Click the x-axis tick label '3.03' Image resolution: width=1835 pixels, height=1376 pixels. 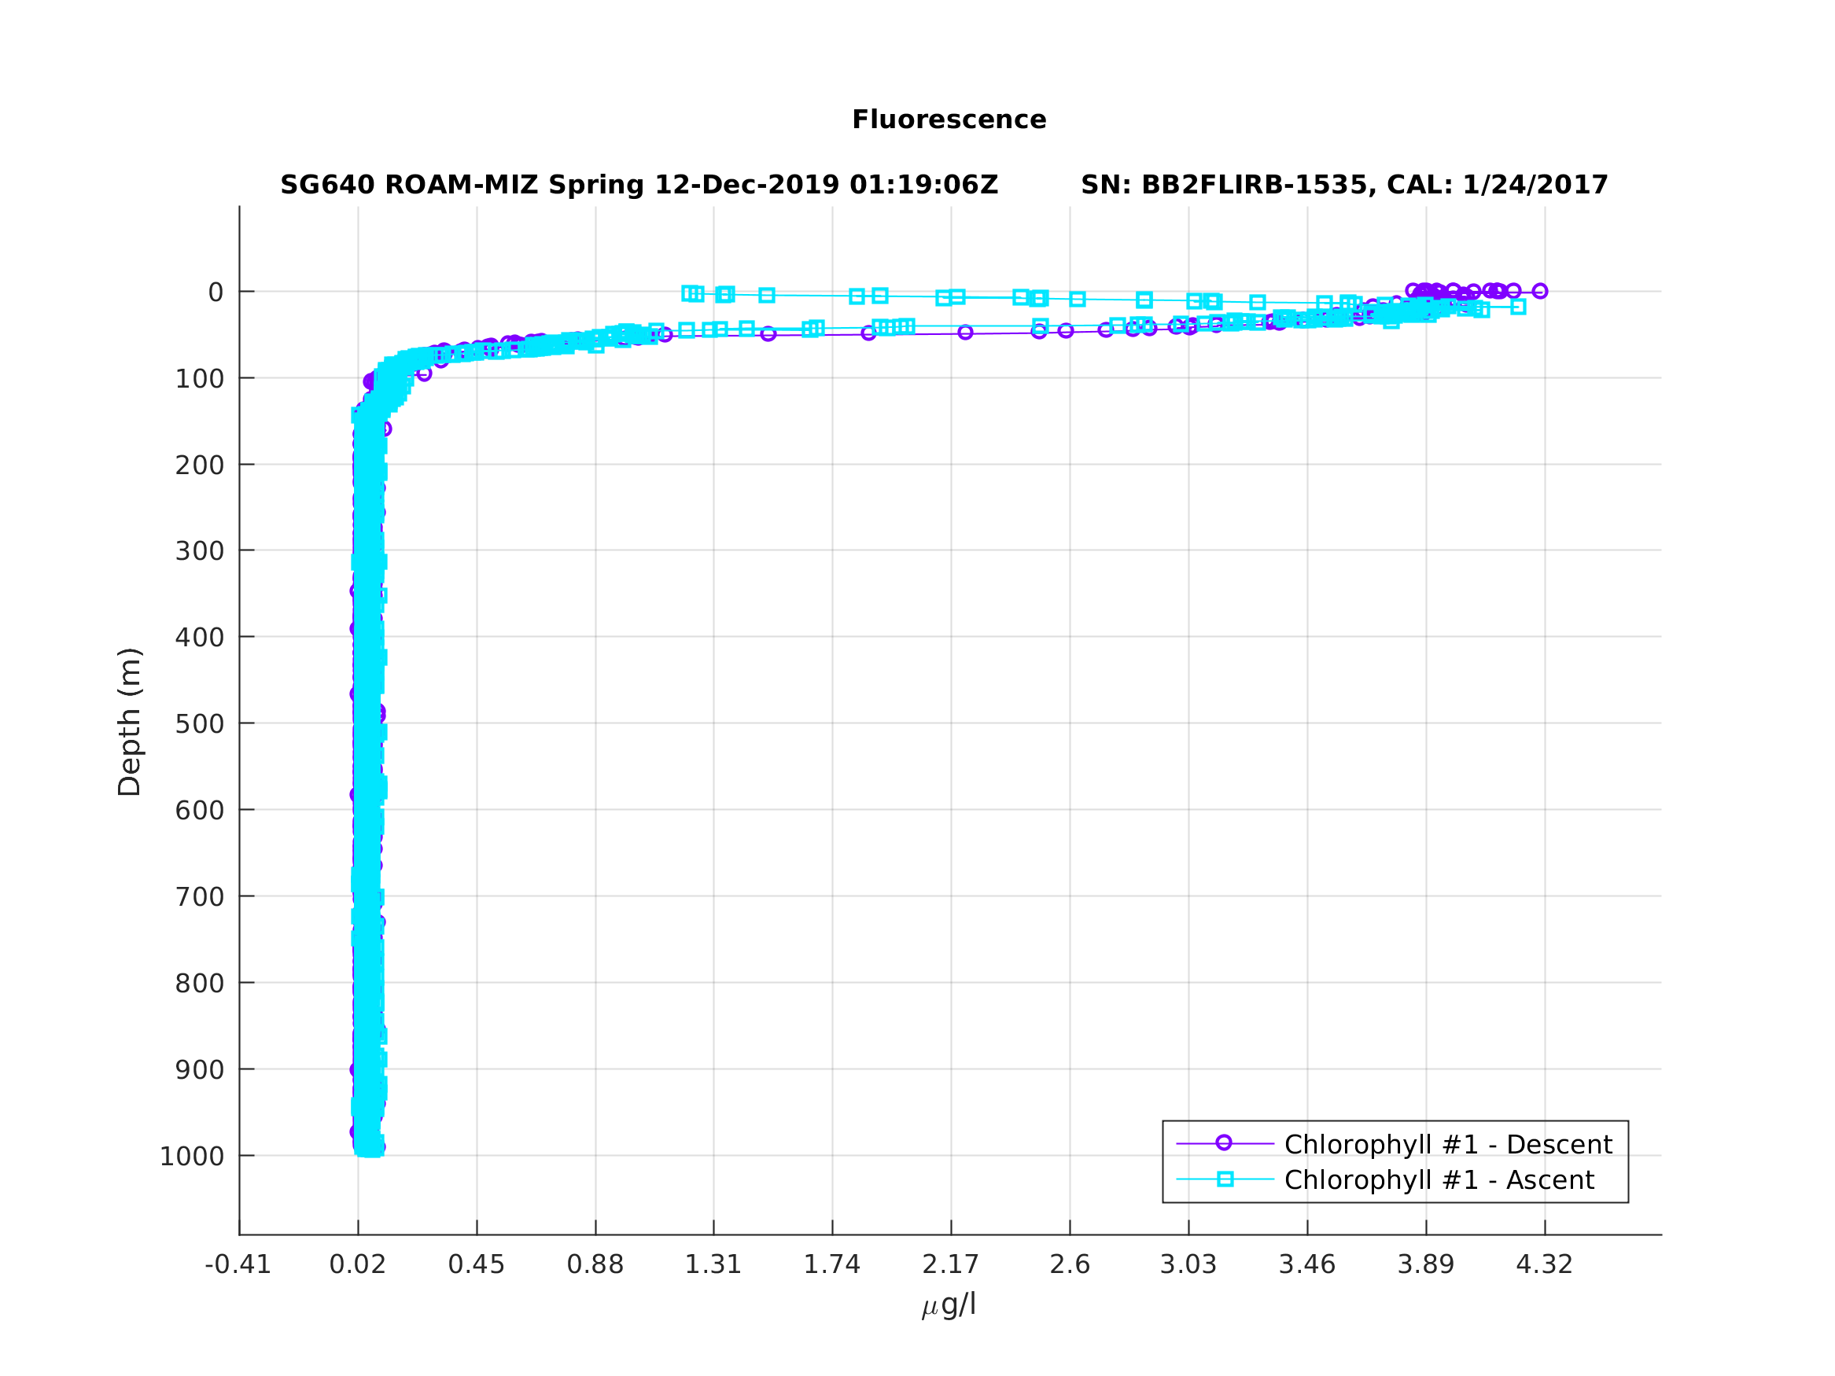point(1188,1265)
